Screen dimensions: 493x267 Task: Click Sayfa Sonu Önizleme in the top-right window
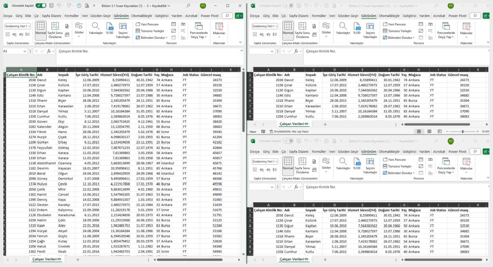click(302, 30)
